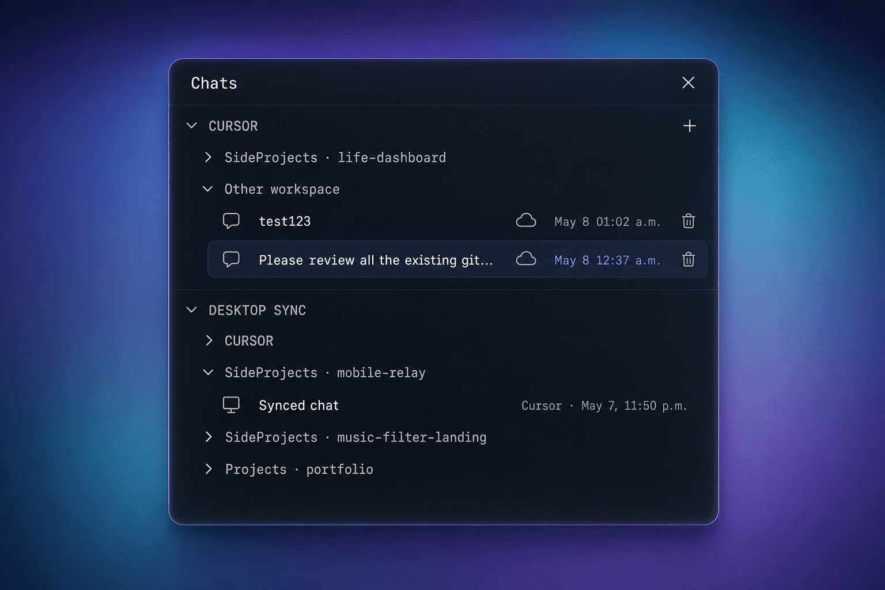Click Cursor · May 7, 11:50 p.m. text
The height and width of the screenshot is (590, 885).
(604, 406)
